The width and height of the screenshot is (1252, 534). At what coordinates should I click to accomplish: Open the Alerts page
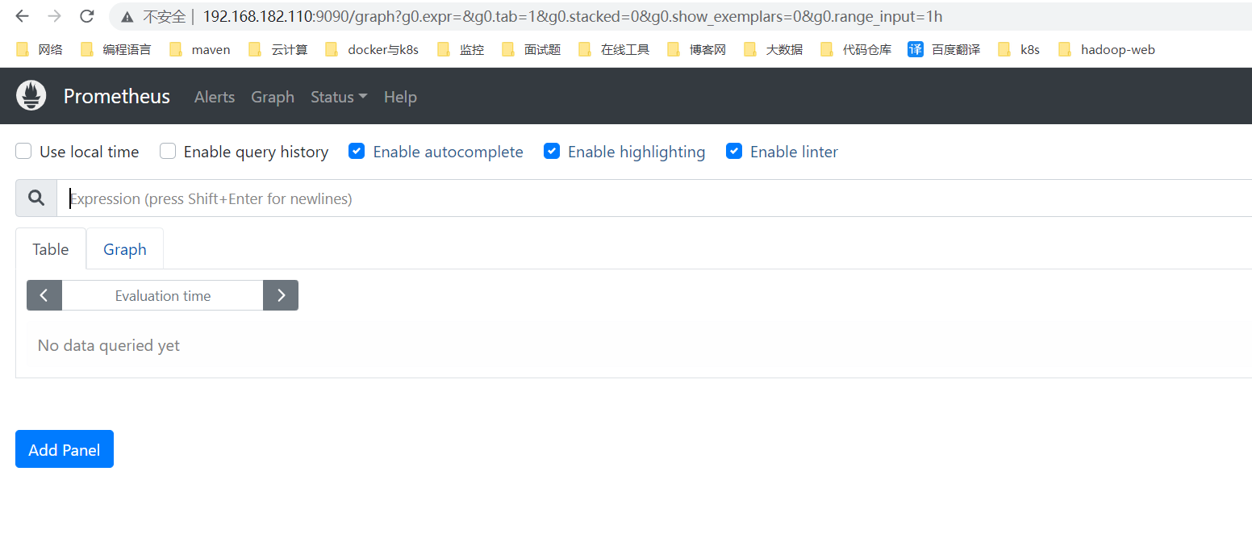(x=215, y=97)
